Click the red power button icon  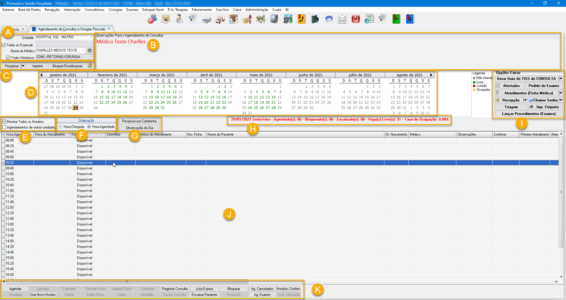(x=356, y=19)
